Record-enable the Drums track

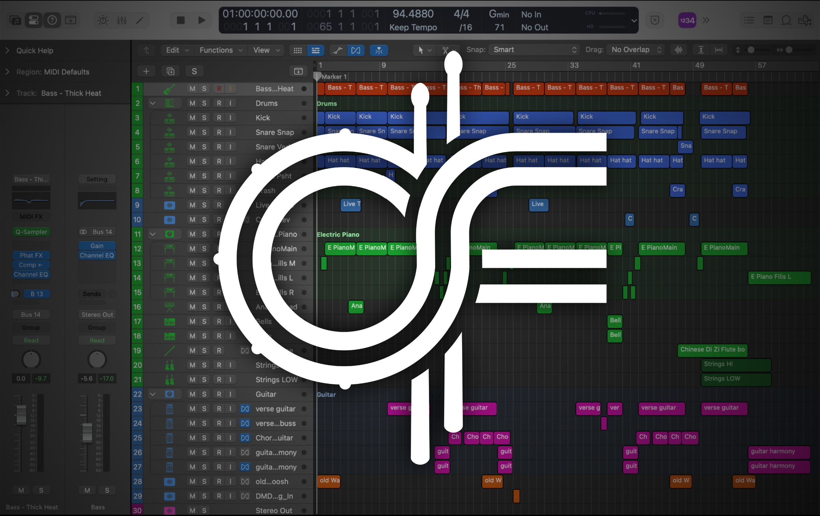point(219,103)
